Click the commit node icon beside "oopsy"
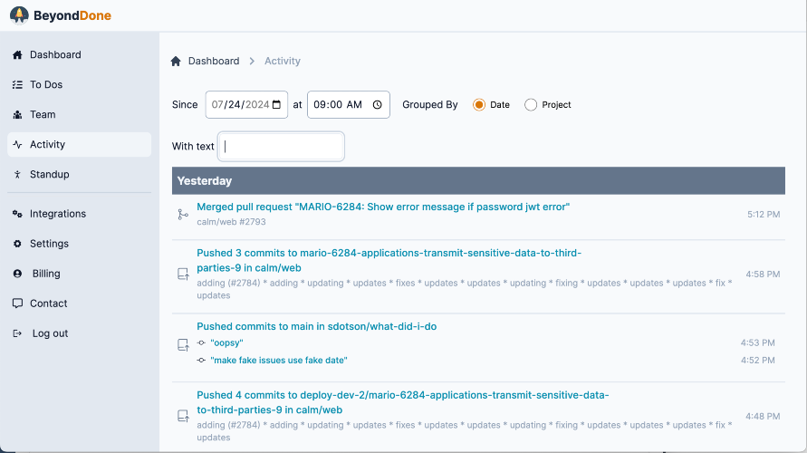Screen dimensions: 807x453 tap(201, 342)
